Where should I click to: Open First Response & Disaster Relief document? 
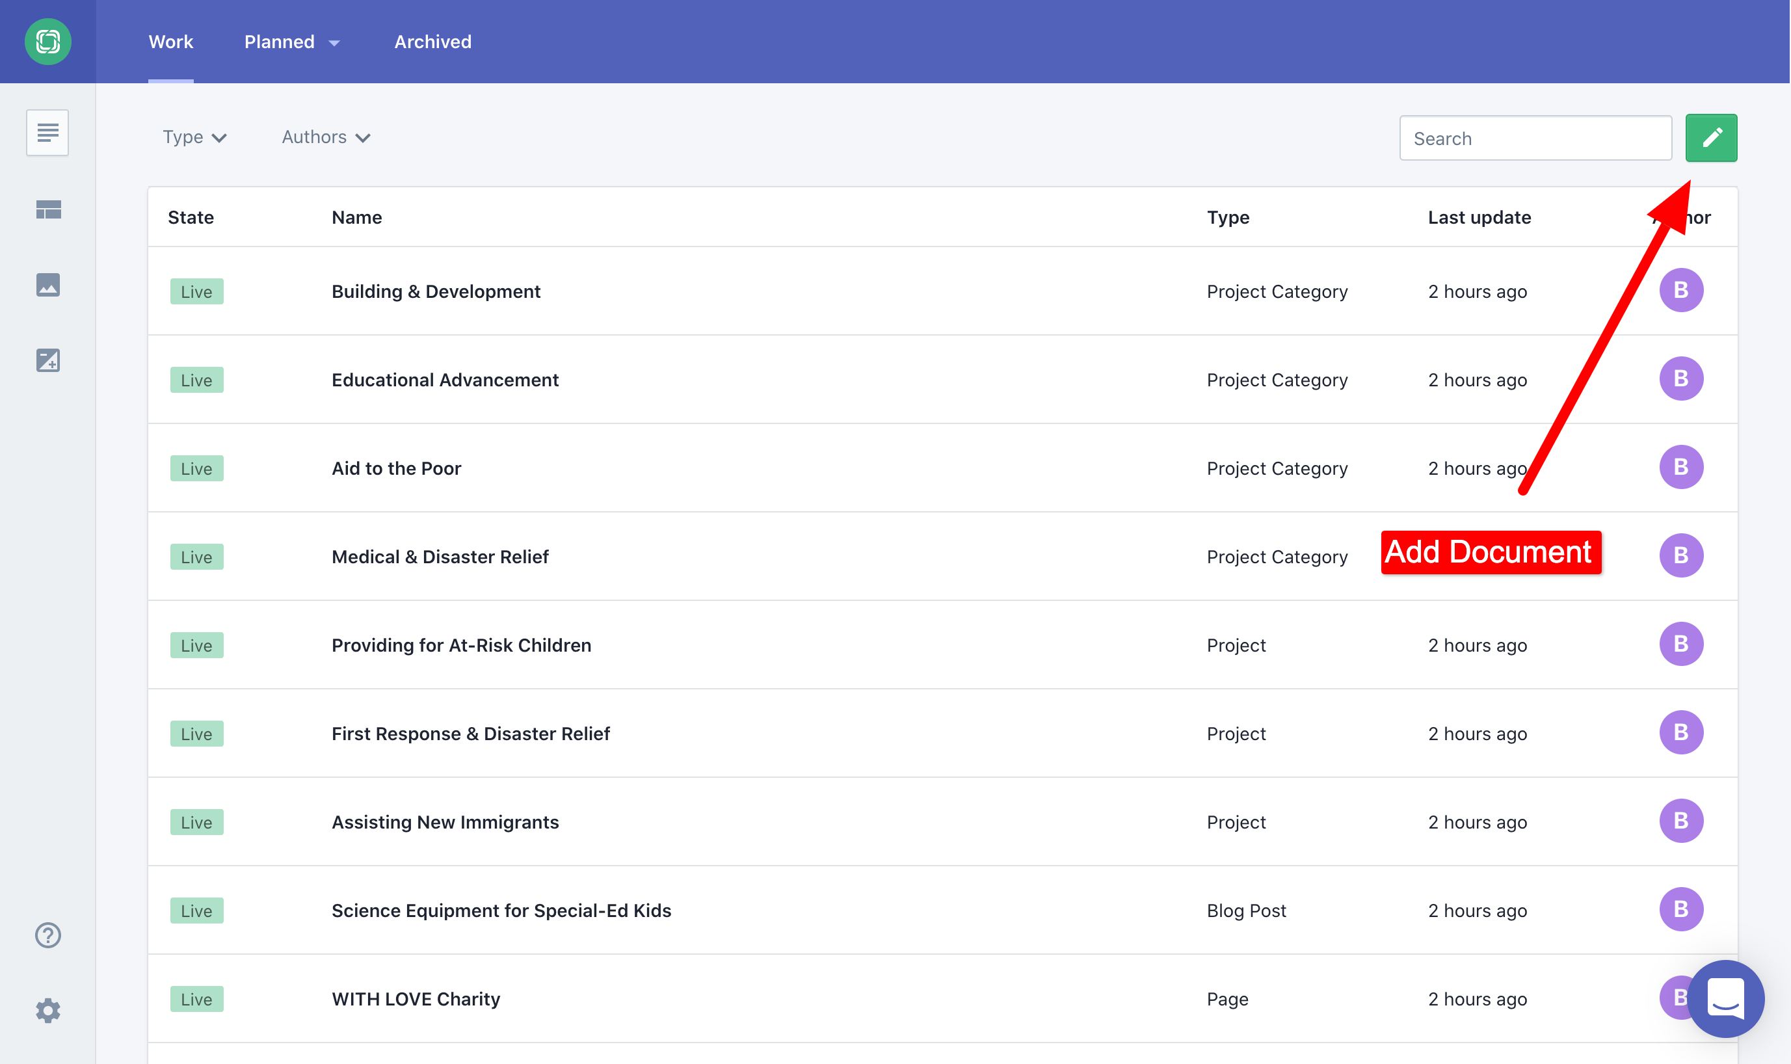tap(470, 734)
